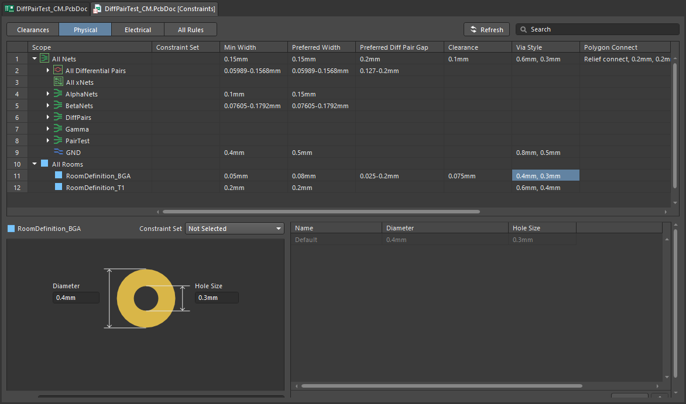Screen dimensions: 686x404
Task: Click the via list horizontal scrollbar
Action: click(442, 386)
